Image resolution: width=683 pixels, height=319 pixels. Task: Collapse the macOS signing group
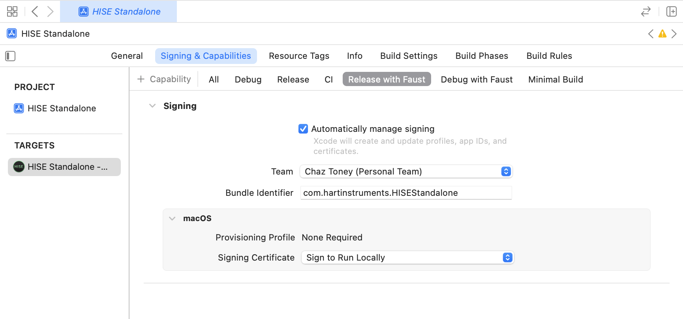[x=172, y=218]
